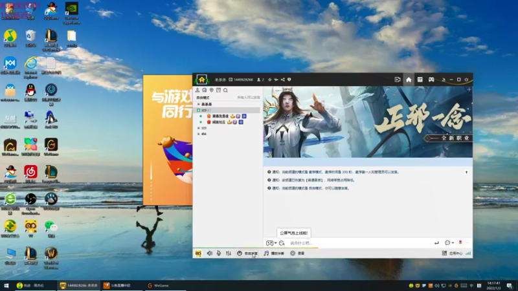
Task: Click the flower gift icon in chat bar
Action: 460,242
